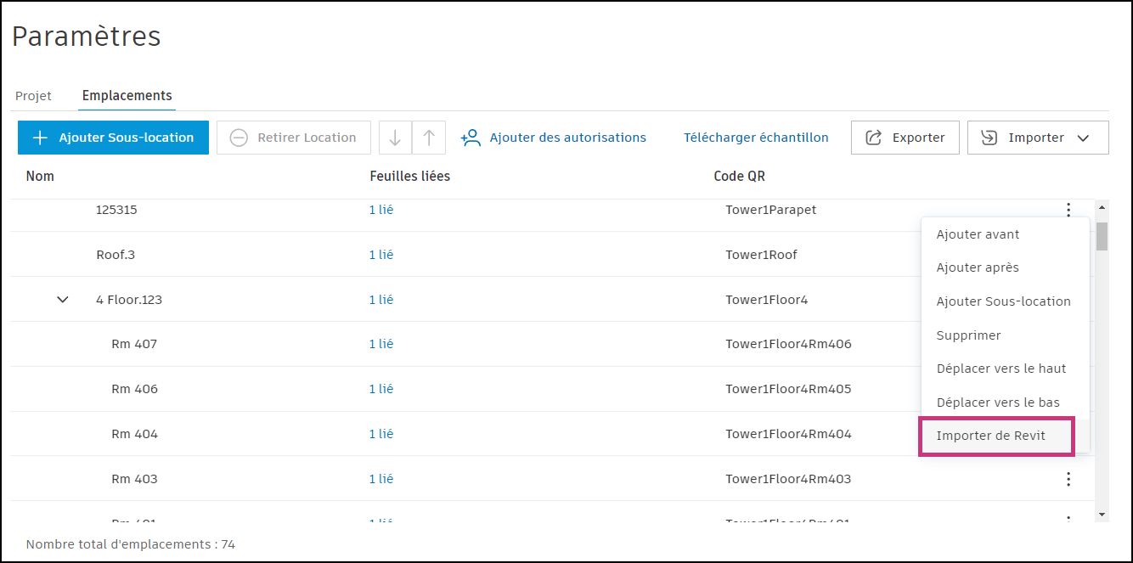Collapse the 4 Floor.123 tree node
Image resolution: width=1133 pixels, height=563 pixels.
coord(62,300)
